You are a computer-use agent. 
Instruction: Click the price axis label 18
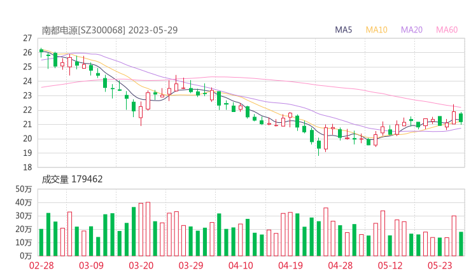click(x=27, y=167)
